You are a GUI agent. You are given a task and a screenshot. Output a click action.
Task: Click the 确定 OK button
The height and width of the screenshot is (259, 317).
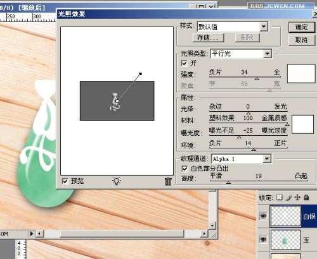[x=302, y=27]
